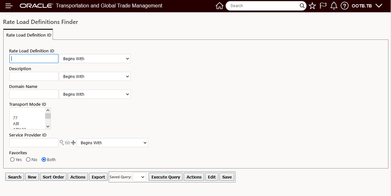The image size is (391, 196).
Task: Click the saved query Edit button
Action: [212, 177]
